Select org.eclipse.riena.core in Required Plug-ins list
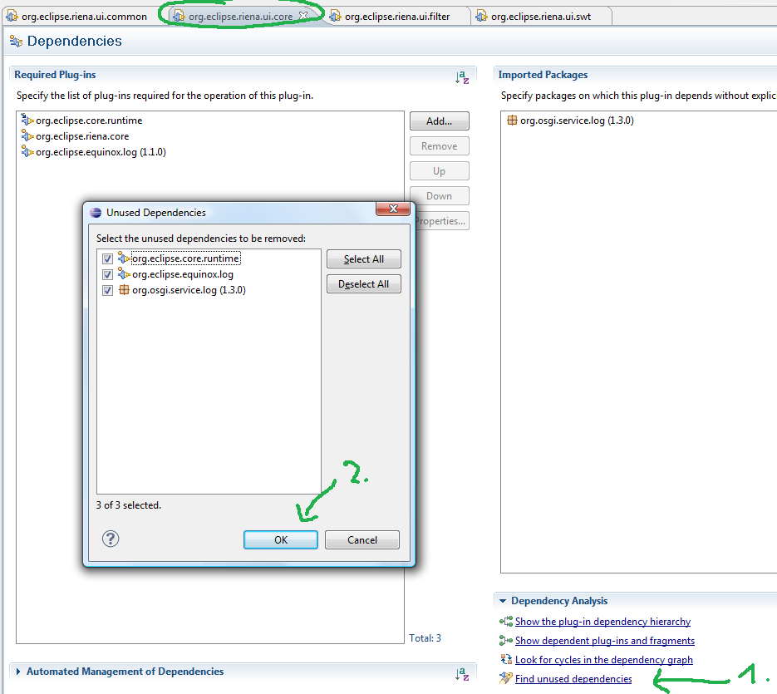This screenshot has width=777, height=694. tap(82, 136)
